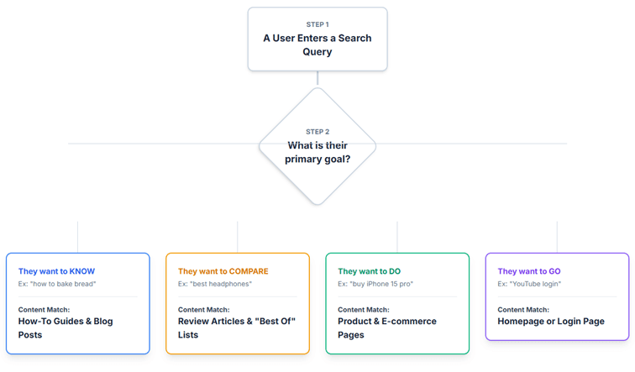Viewport: 635px width, 372px height.
Task: Open the 'They want to DO' card
Action: 397,304
